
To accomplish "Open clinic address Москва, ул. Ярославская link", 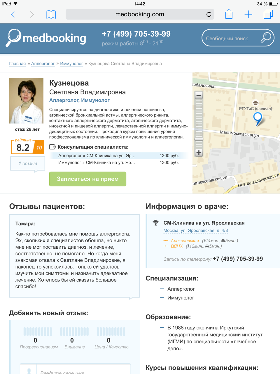I will 195,231.
